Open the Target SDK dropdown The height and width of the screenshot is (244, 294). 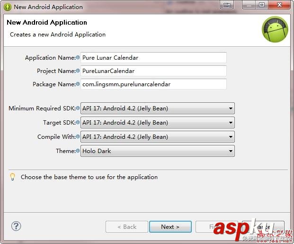pos(158,123)
